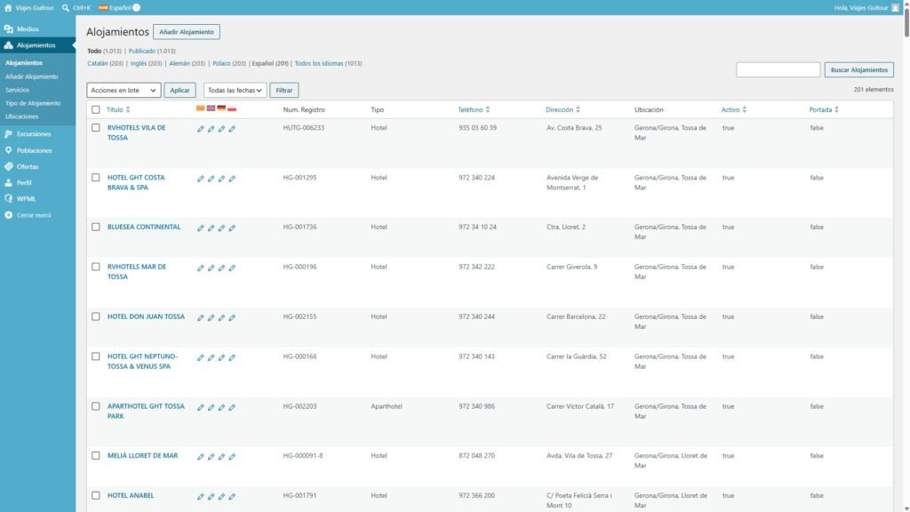Screen dimensions: 910x512
Task: Go to the Tipo de Alojamiento submenu item
Action: (x=33, y=103)
